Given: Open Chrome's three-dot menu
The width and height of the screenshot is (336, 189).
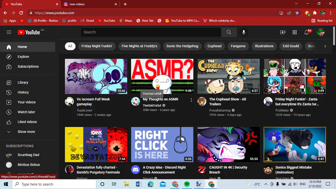Looking at the screenshot, I should point(331,13).
